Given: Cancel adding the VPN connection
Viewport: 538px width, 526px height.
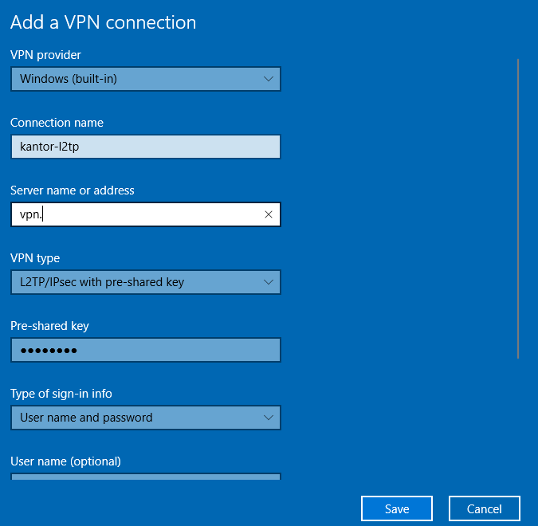Looking at the screenshot, I should (x=485, y=508).
